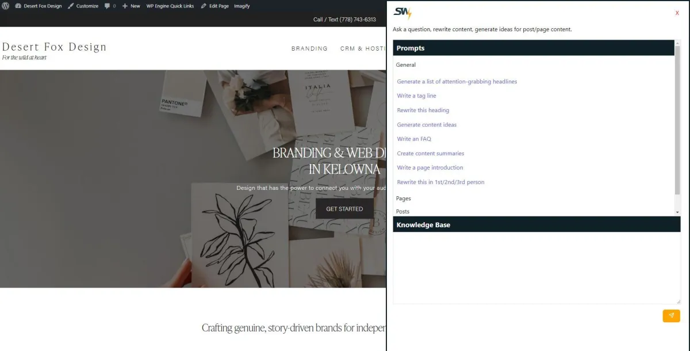The image size is (690, 351).
Task: Expand the Posts prompt category
Action: [x=403, y=212]
